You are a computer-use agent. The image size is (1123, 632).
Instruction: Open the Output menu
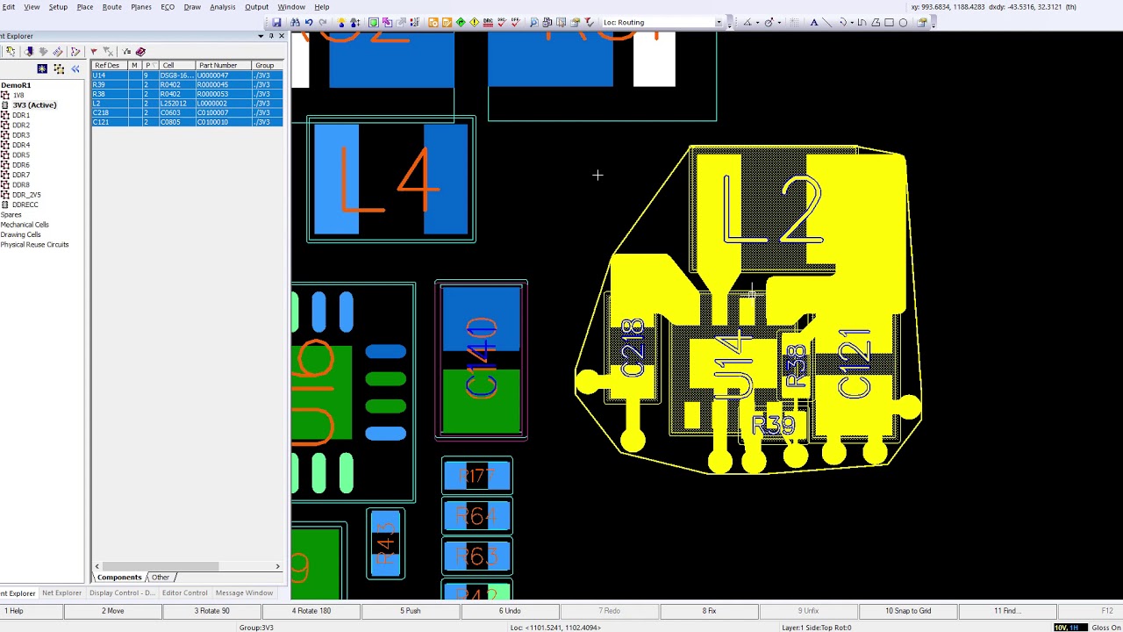click(256, 7)
